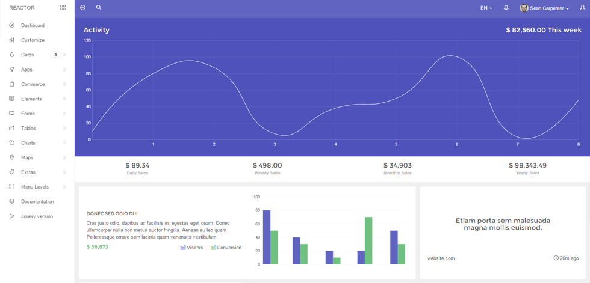Open the EN language dropdown

(486, 8)
